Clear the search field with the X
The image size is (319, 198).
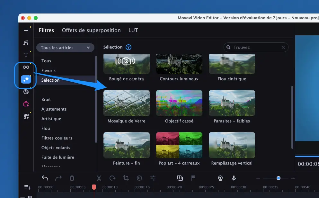(283, 47)
